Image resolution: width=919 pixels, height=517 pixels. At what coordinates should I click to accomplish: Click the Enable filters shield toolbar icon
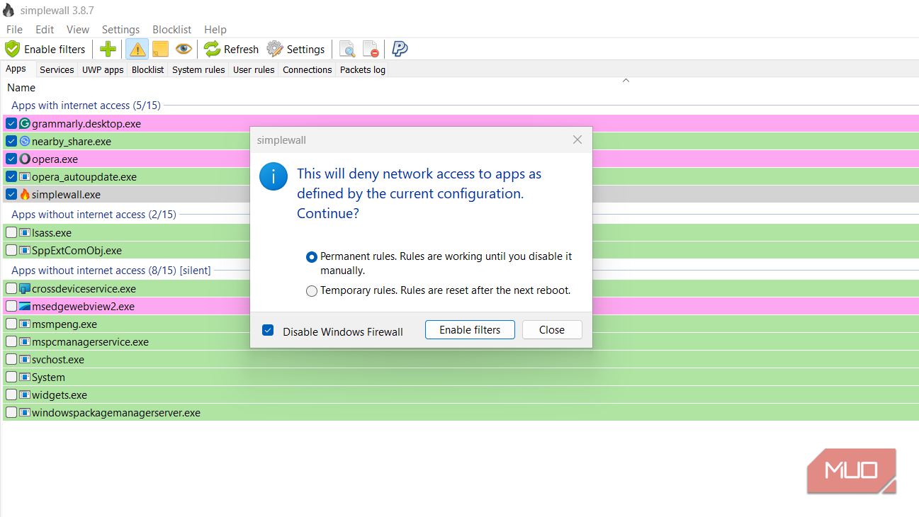12,49
